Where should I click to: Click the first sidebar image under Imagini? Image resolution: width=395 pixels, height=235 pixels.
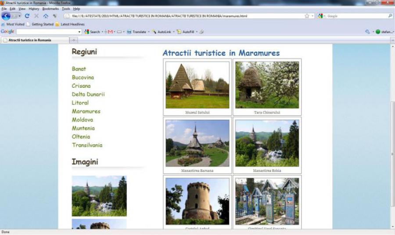[99, 196]
